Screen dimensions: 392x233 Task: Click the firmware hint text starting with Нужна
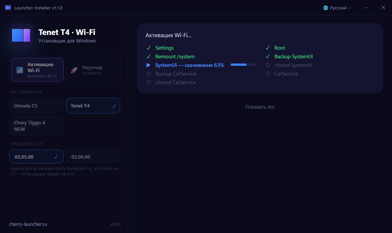[64, 171]
